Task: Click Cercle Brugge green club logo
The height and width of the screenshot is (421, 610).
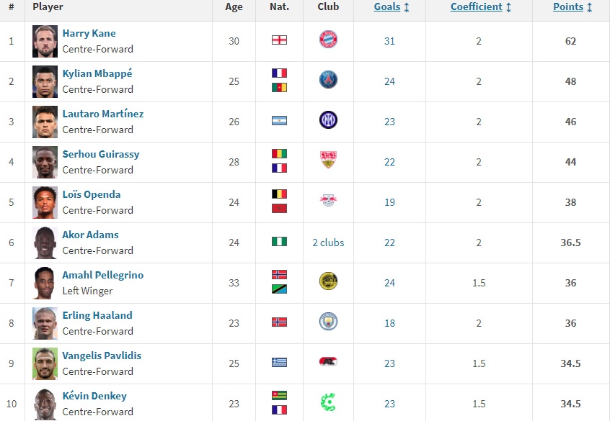Action: pyautogui.click(x=328, y=402)
